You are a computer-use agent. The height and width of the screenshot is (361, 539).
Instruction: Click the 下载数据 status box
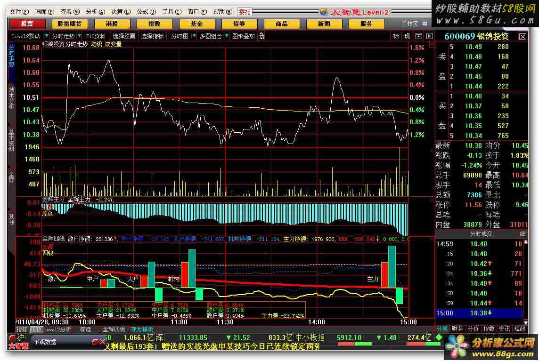click(x=61, y=342)
